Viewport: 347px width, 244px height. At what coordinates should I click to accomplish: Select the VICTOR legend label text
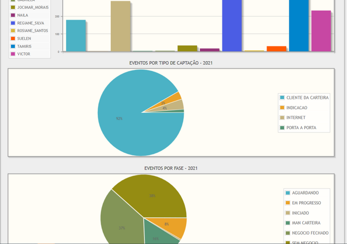(24, 54)
